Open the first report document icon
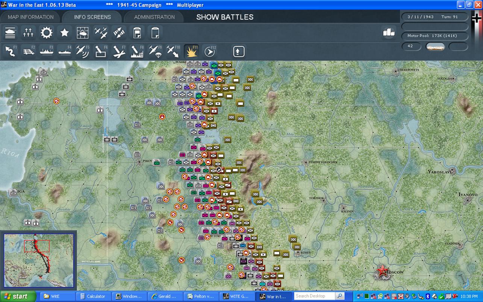Viewport: 483px width, 302px height. 137,33
